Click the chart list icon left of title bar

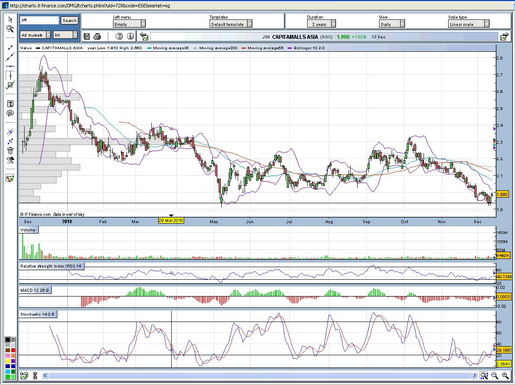[144, 37]
